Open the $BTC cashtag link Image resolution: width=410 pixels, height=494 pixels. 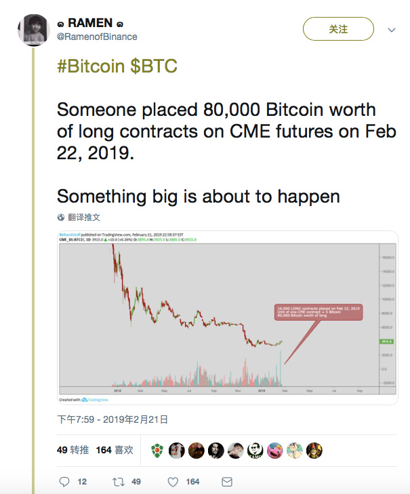point(154,66)
